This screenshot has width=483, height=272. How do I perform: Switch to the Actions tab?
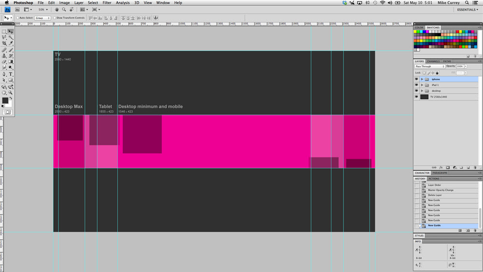(434, 179)
